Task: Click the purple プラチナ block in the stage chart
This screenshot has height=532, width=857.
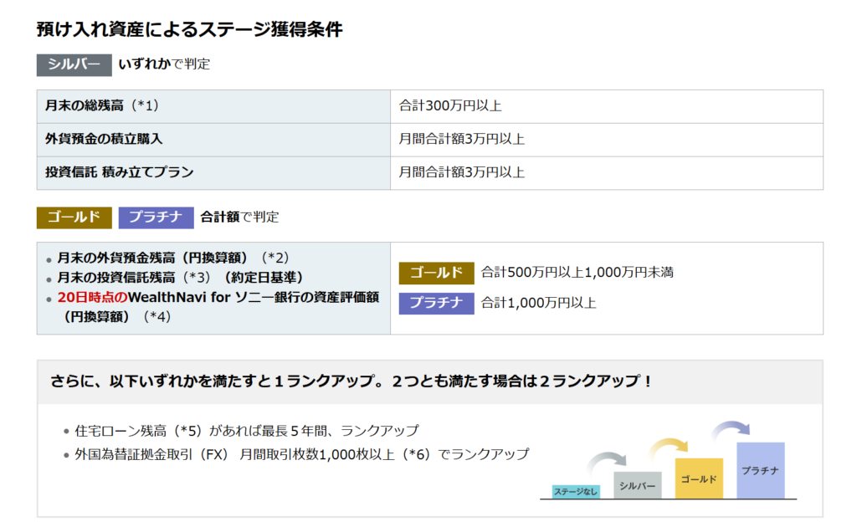Action: 761,470
